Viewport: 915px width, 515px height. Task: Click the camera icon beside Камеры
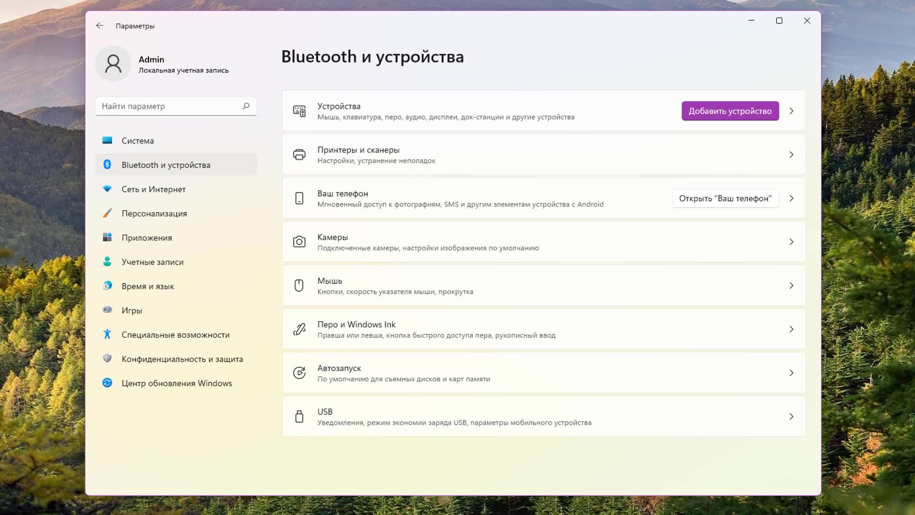tap(299, 242)
